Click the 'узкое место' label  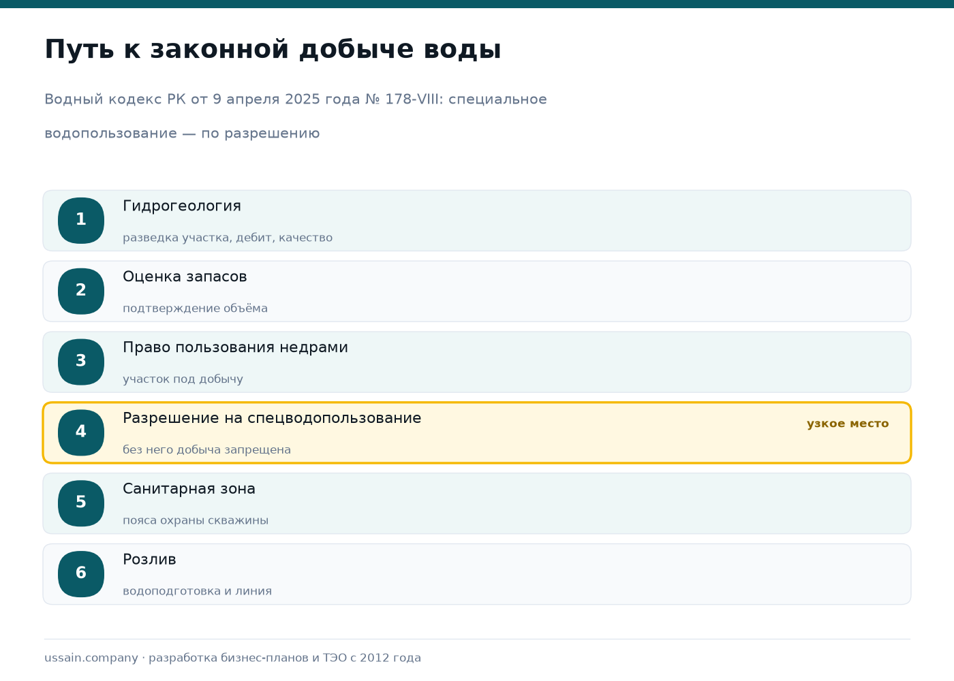(848, 424)
